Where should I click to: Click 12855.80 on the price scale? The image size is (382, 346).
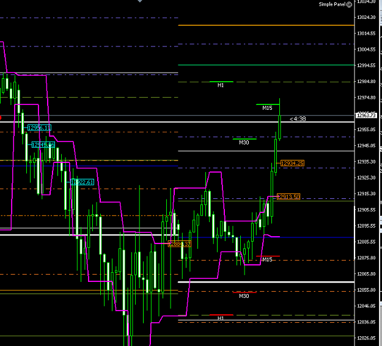366,290
